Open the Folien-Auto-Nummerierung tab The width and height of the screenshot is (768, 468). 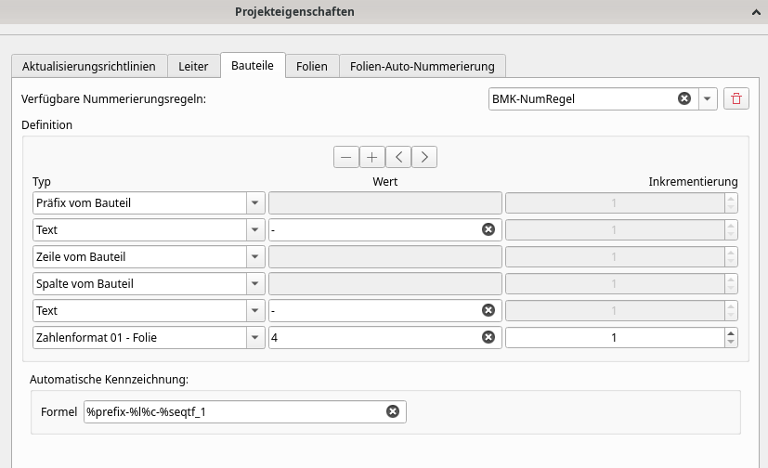423,66
